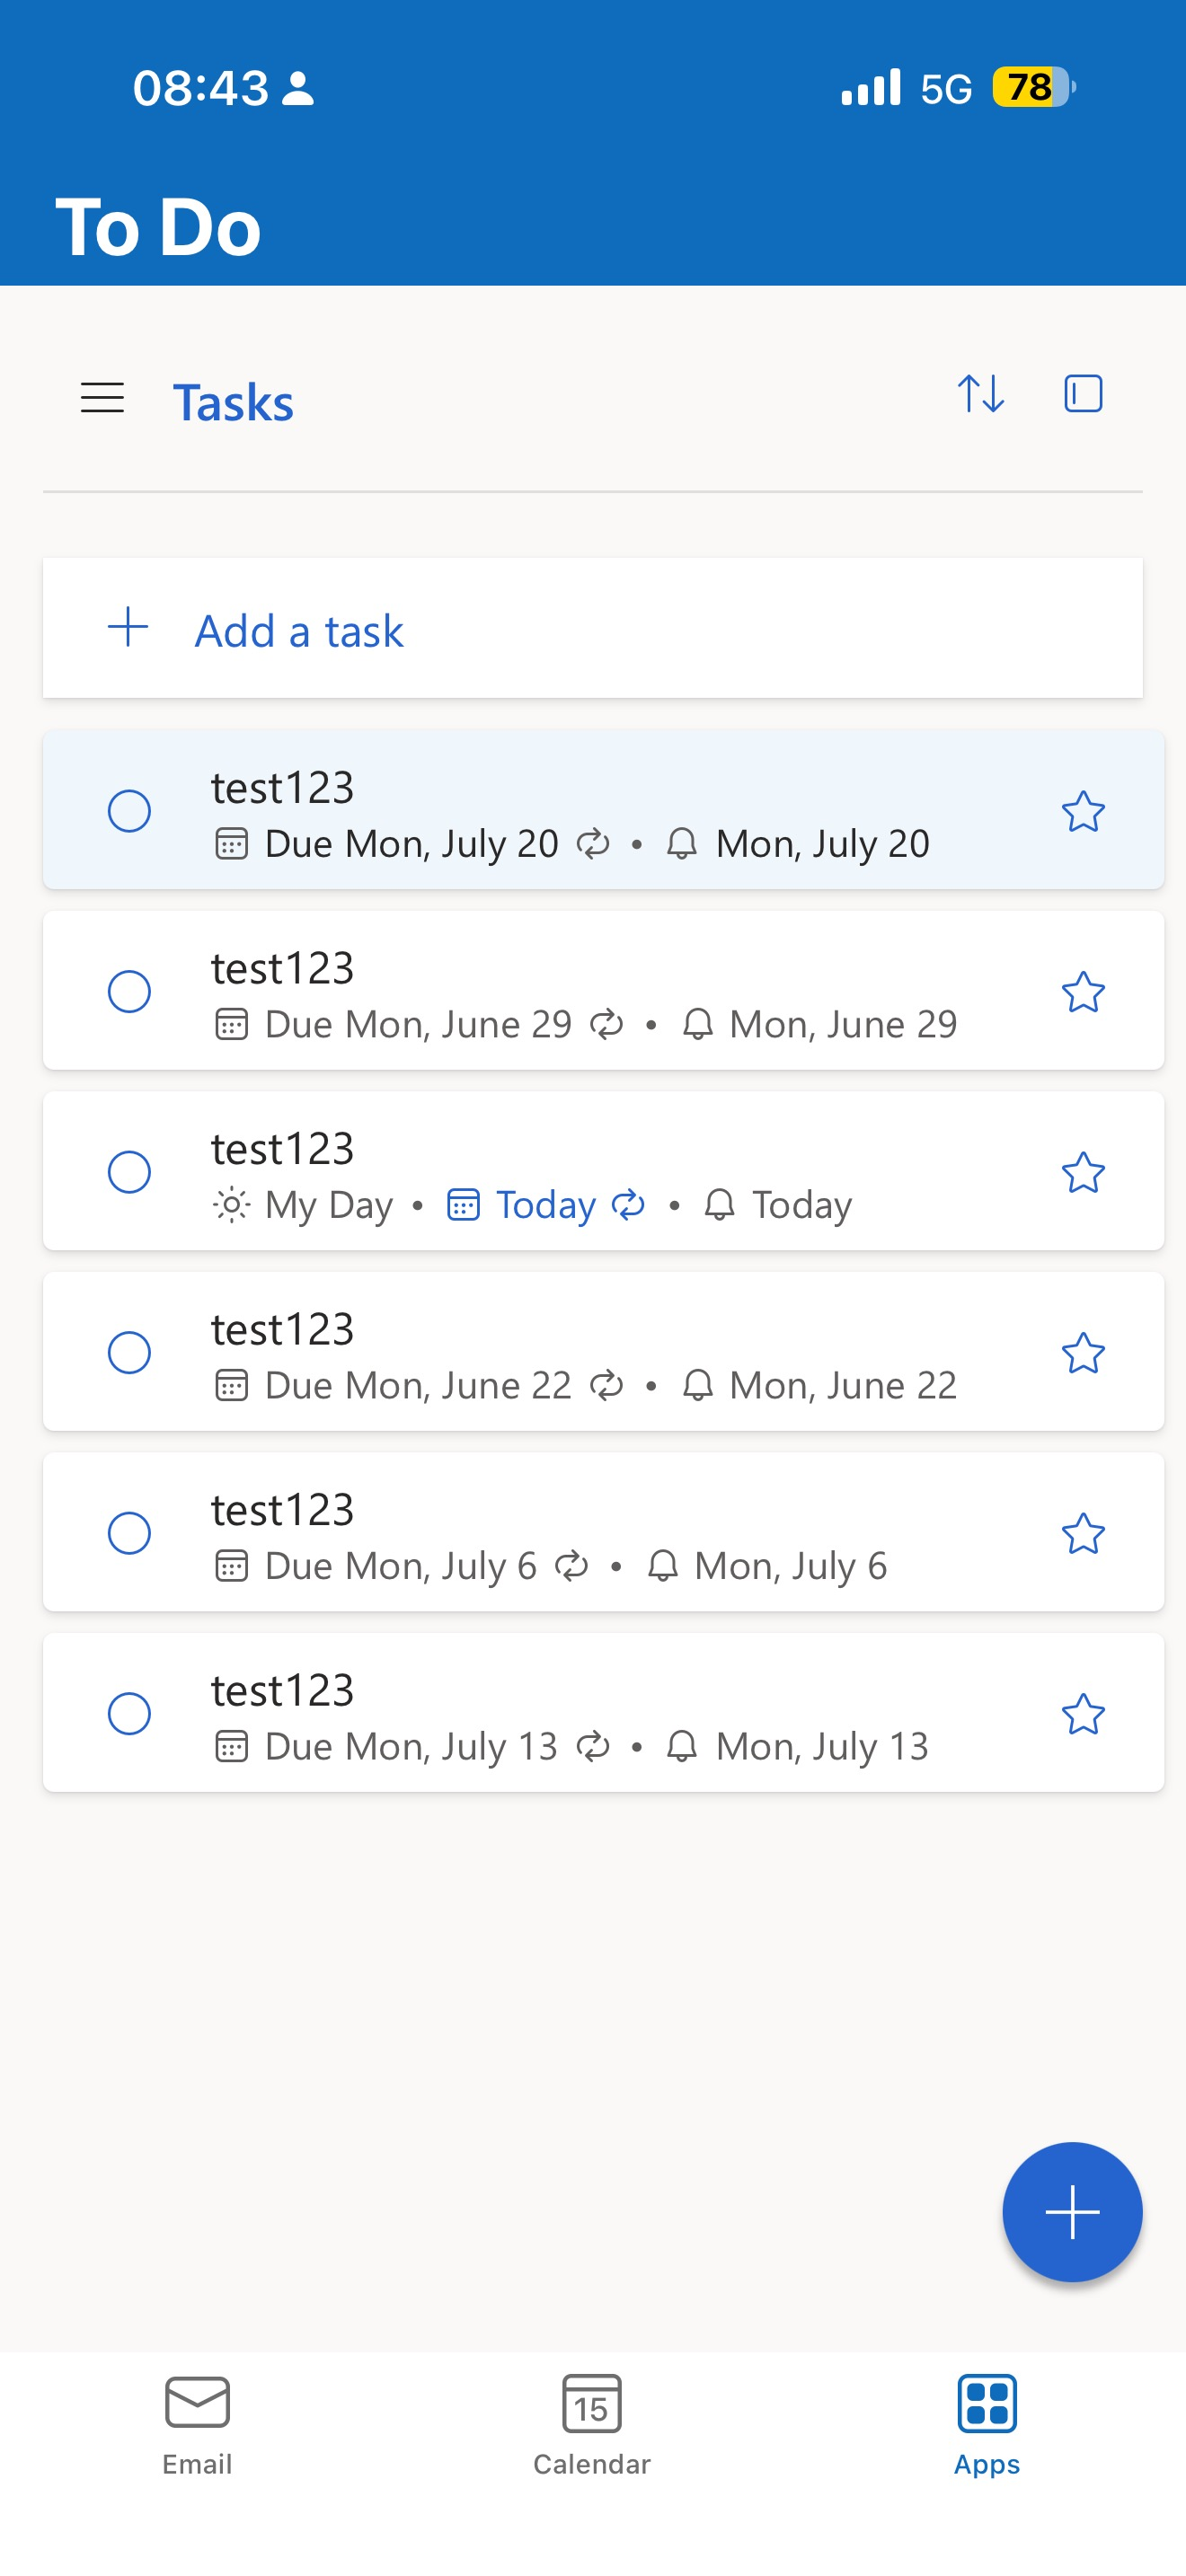
Task: Check off the task due Today
Action: (129, 1172)
